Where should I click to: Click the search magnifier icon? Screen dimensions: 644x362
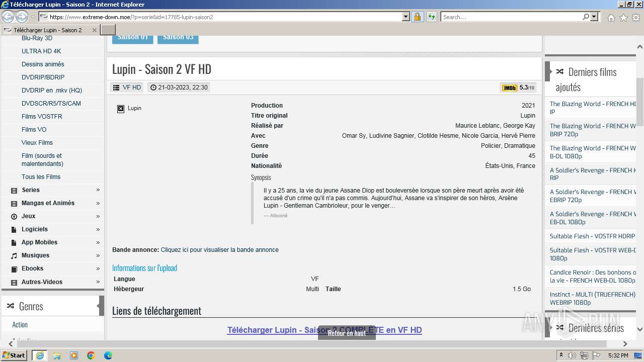pyautogui.click(x=586, y=17)
